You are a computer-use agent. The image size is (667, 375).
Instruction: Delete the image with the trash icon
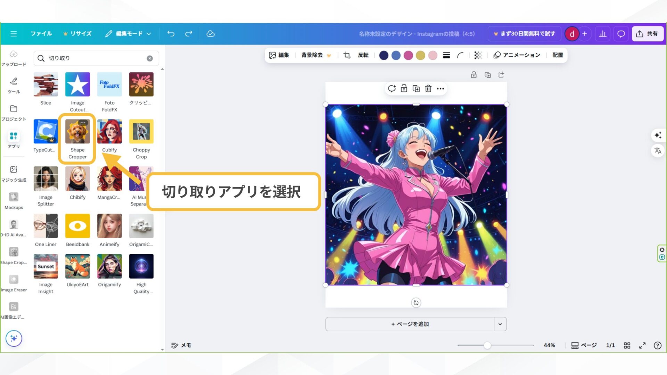(x=428, y=89)
